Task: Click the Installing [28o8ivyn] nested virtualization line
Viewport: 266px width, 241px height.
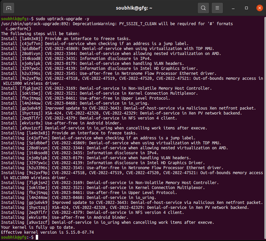Action: (x=114, y=148)
